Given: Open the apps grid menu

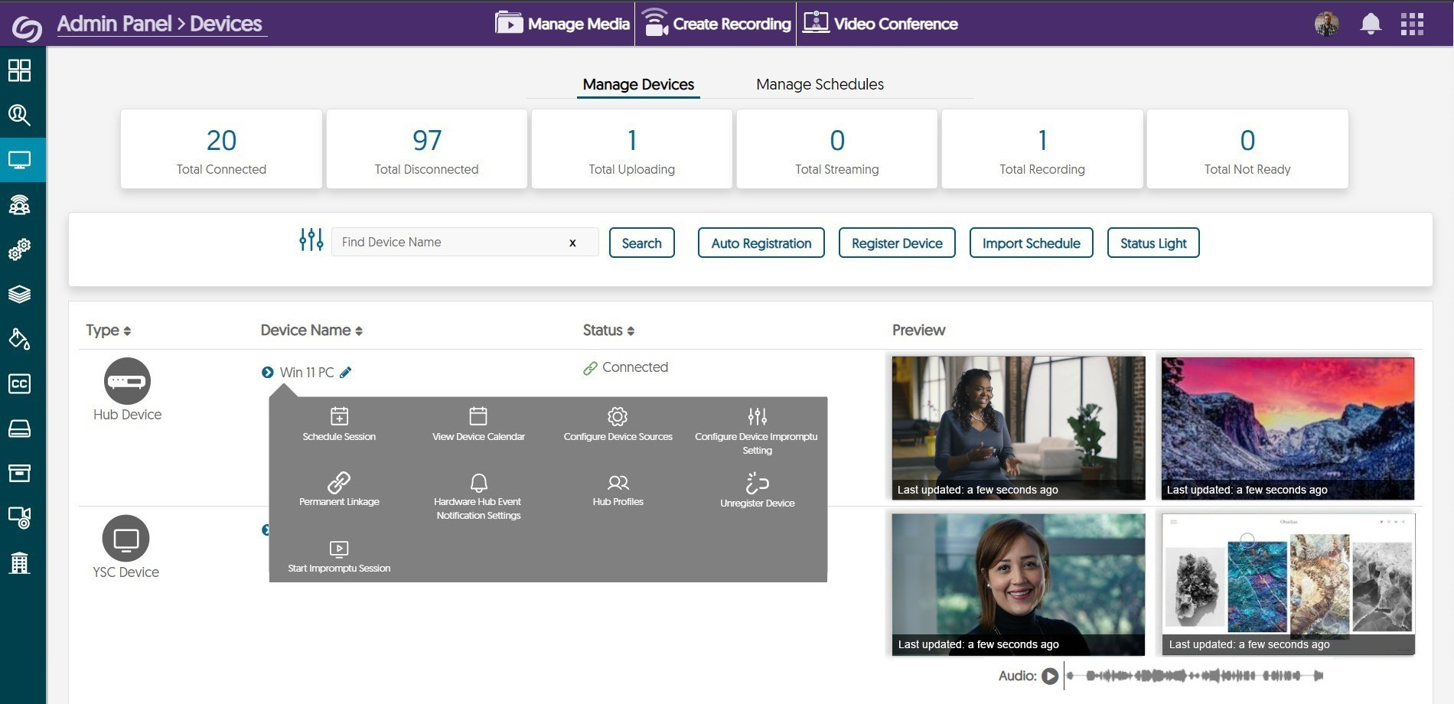Looking at the screenshot, I should (x=1412, y=24).
